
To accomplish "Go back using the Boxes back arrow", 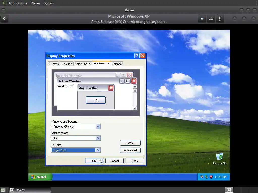I will pyautogui.click(x=5, y=19).
